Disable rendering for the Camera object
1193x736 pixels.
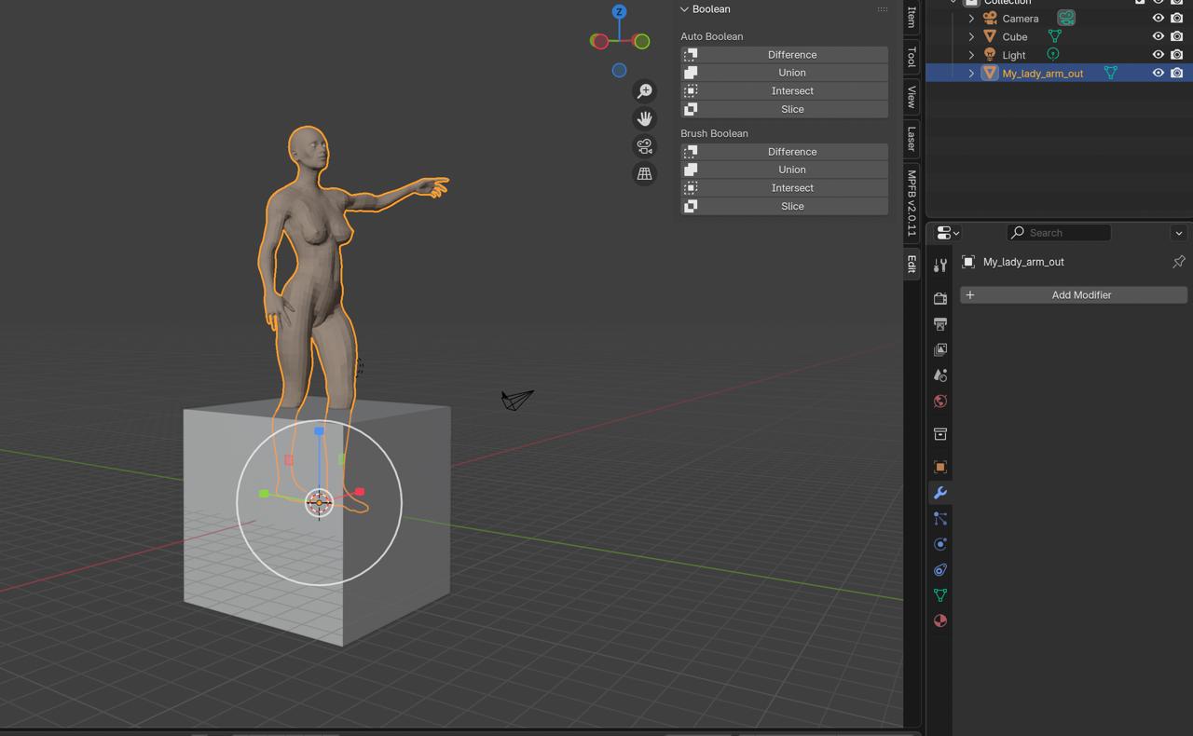coord(1177,19)
